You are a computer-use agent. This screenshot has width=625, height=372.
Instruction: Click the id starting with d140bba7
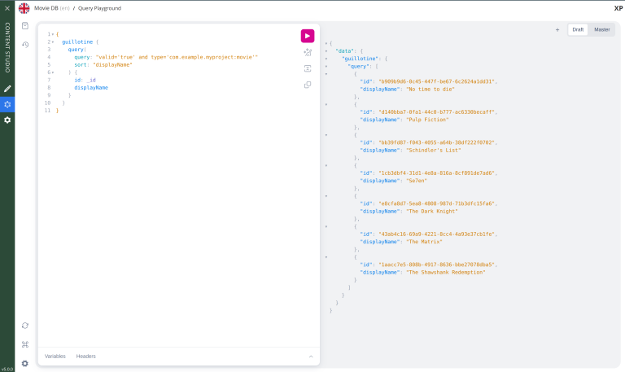pyautogui.click(x=436, y=112)
